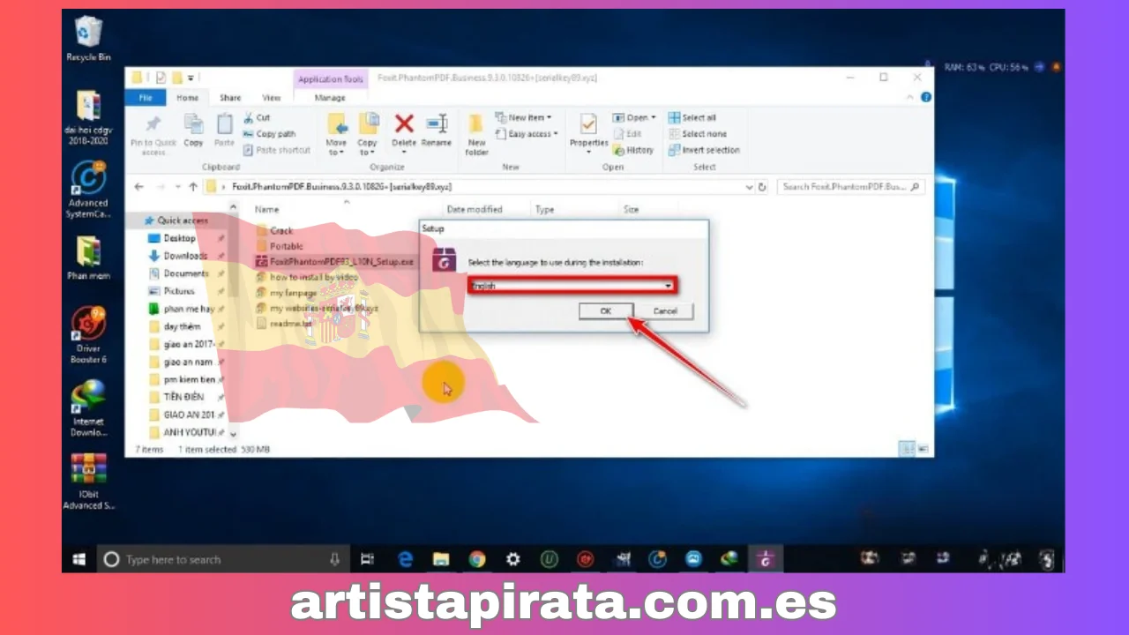Open Pictures in the navigation pane
Viewport: 1129px width, 635px height.
click(172, 291)
